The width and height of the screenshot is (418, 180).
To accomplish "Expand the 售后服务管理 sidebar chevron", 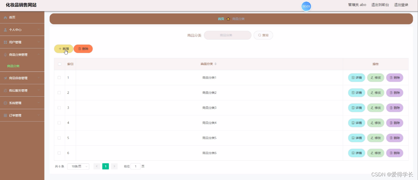I will point(39,90).
